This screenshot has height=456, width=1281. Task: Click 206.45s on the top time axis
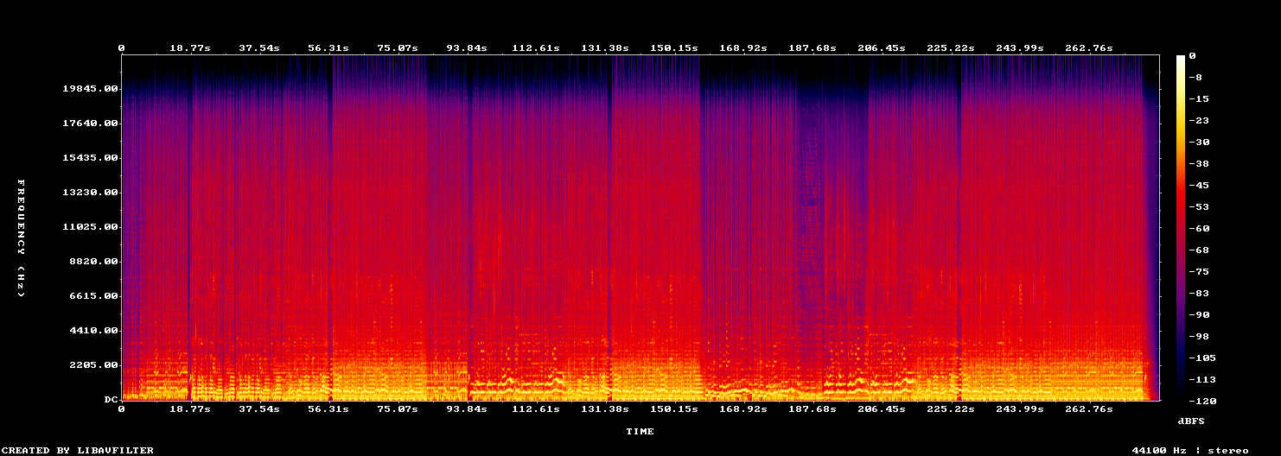[x=882, y=47]
